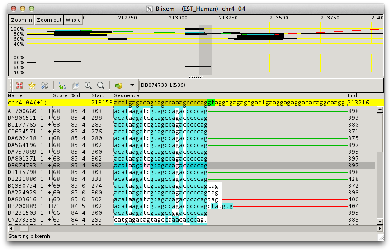The height and width of the screenshot is (251, 391).
Task: Click the DB074733.1(536) text field
Action: point(204,85)
